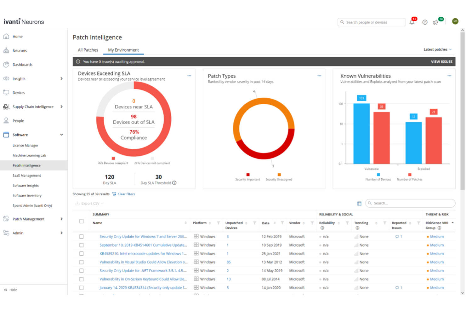Click the VIEW ISSUES button
This screenshot has height=311, width=466.
point(441,61)
